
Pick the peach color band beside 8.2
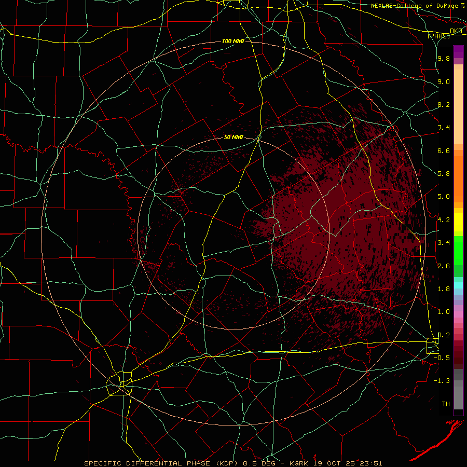[458, 106]
